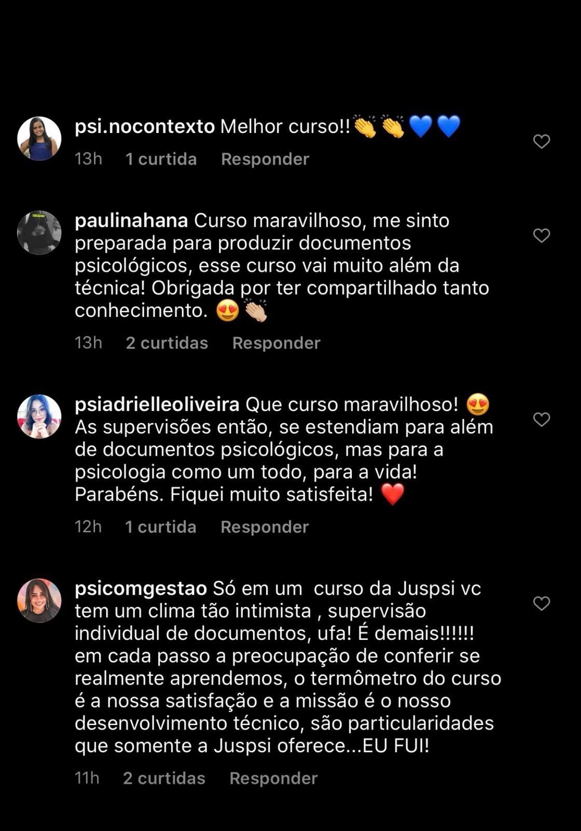581x831 pixels.
Task: See 1 curtida on psiadrielleoliveira comment
Action: (161, 527)
